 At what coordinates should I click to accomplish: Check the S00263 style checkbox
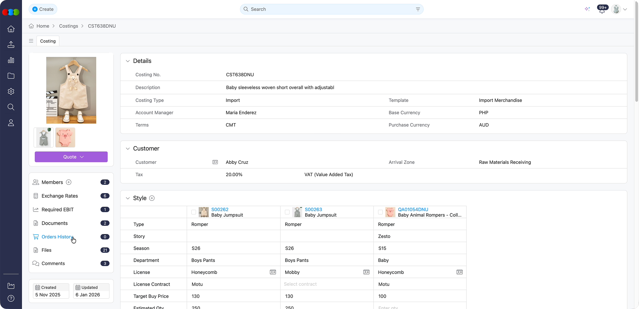coord(287,212)
